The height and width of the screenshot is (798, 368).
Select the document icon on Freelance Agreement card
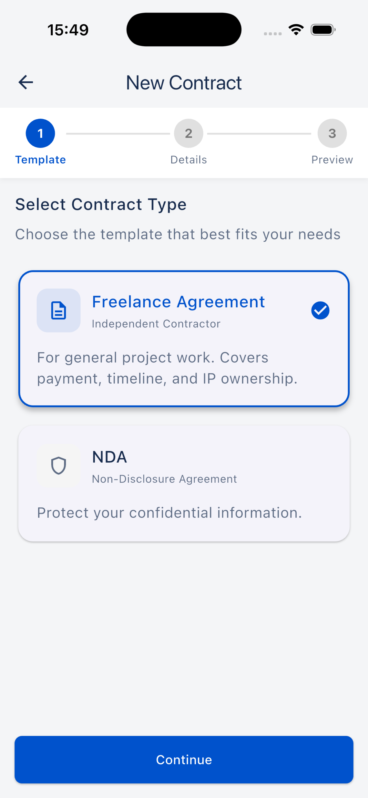point(58,310)
